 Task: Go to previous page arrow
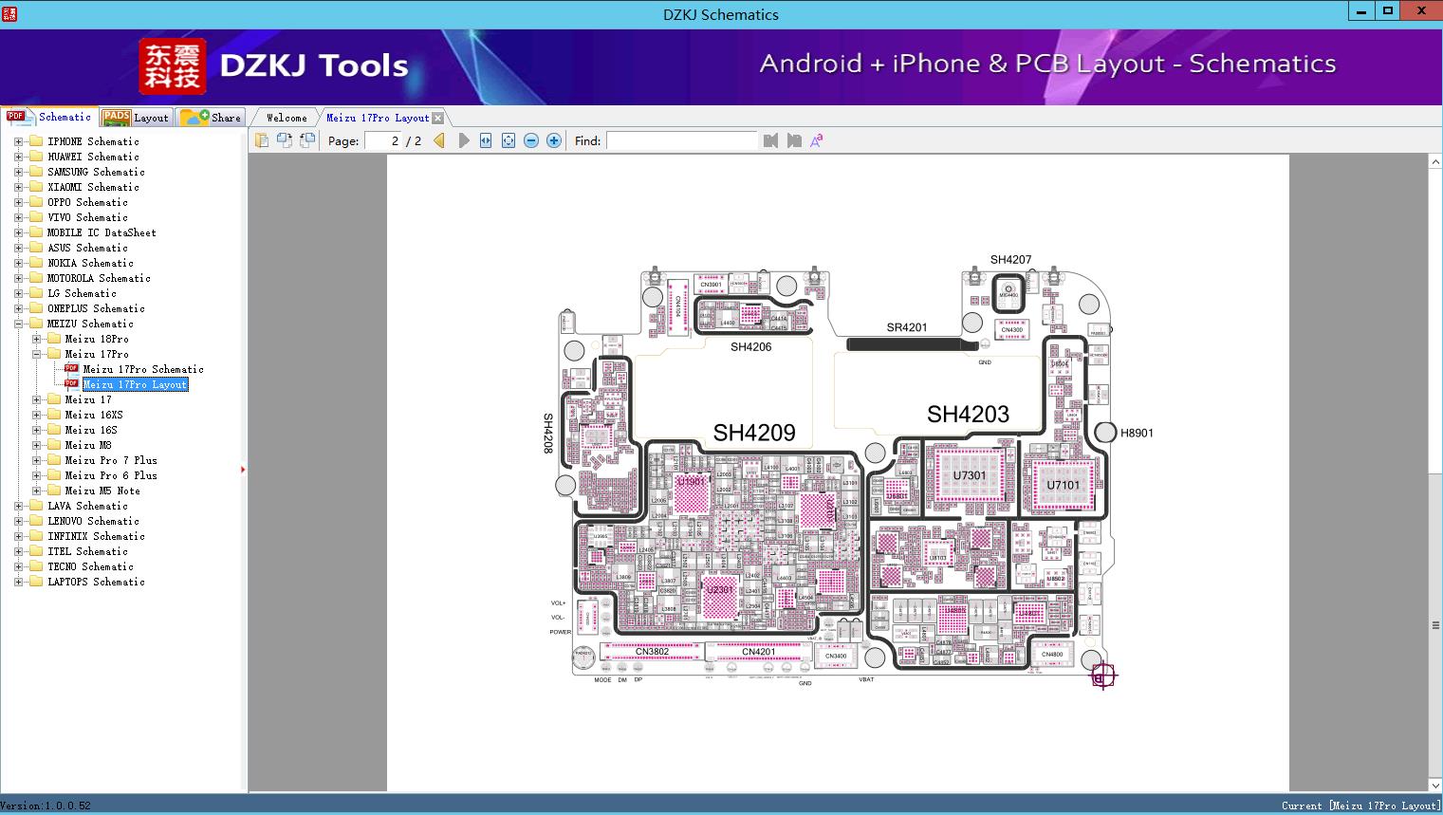(x=439, y=140)
